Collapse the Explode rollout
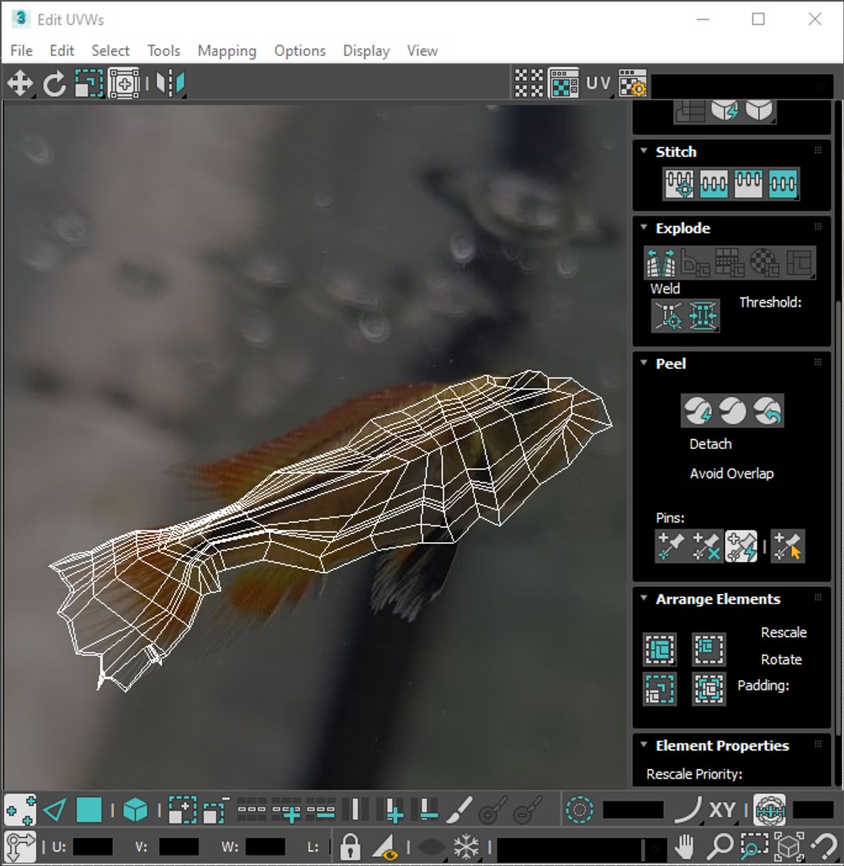The height and width of the screenshot is (866, 844). pos(643,227)
